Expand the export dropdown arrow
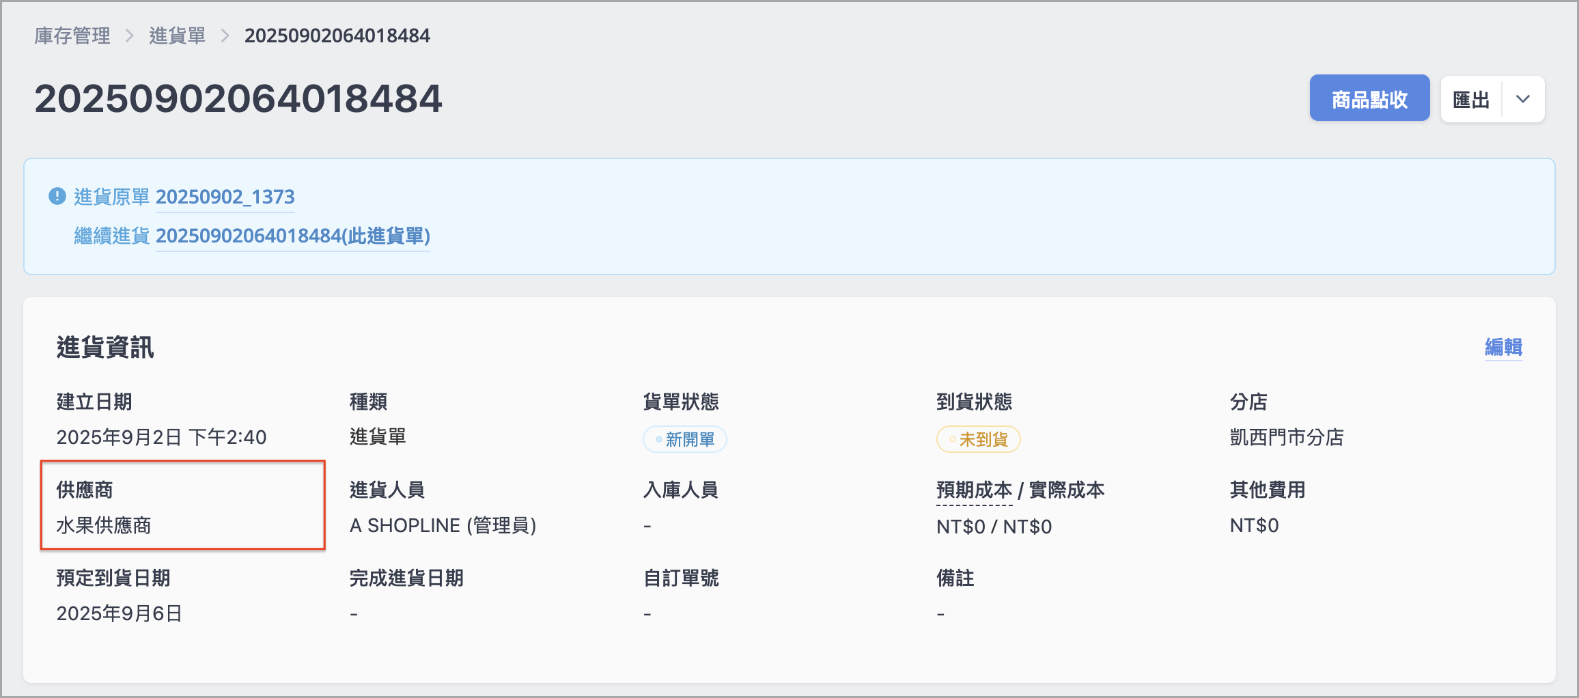Viewport: 1579px width, 698px height. (1523, 99)
